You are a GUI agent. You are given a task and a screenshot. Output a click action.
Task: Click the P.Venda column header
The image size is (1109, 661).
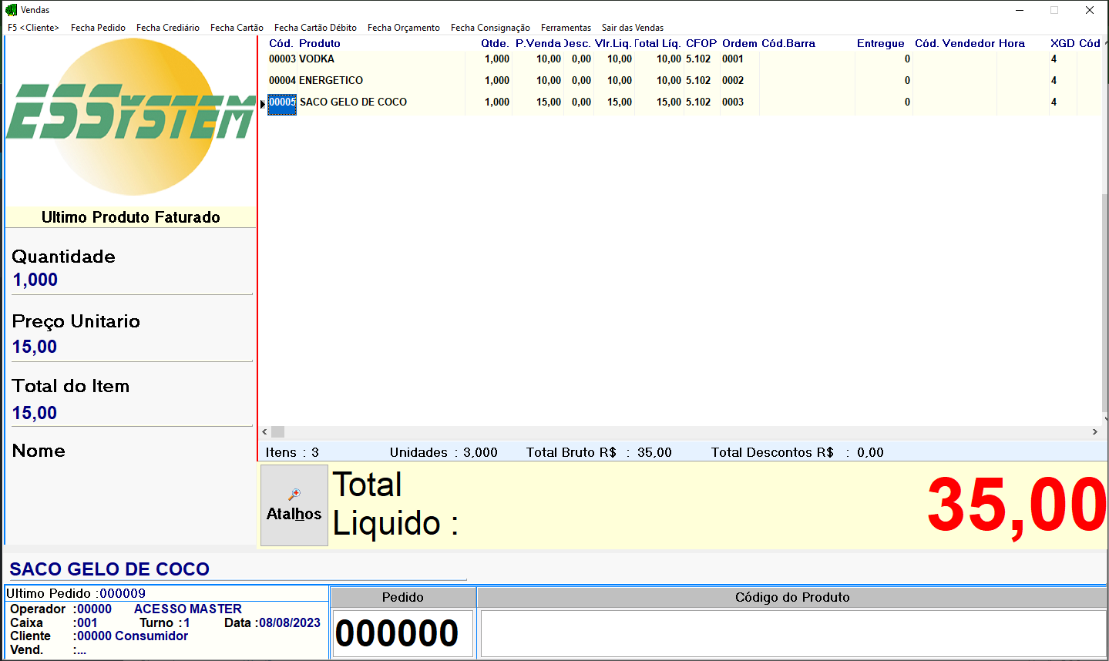(x=538, y=43)
